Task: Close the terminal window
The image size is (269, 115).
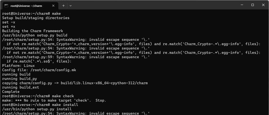Action: pyautogui.click(x=263, y=5)
